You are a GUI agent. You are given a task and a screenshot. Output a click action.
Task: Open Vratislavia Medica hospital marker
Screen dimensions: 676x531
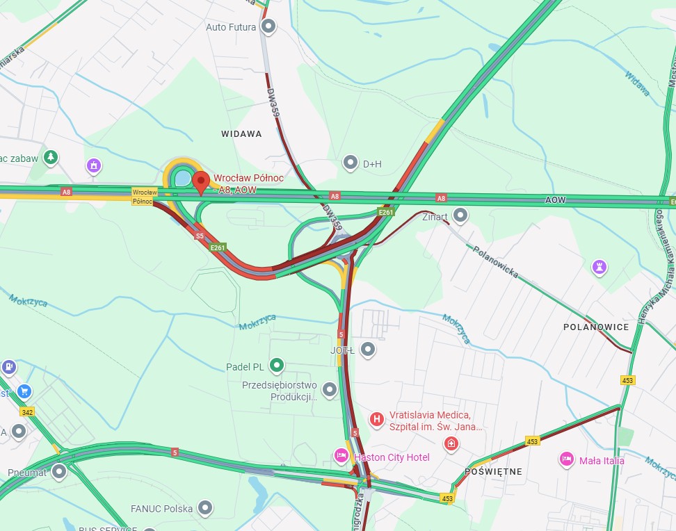tap(377, 420)
